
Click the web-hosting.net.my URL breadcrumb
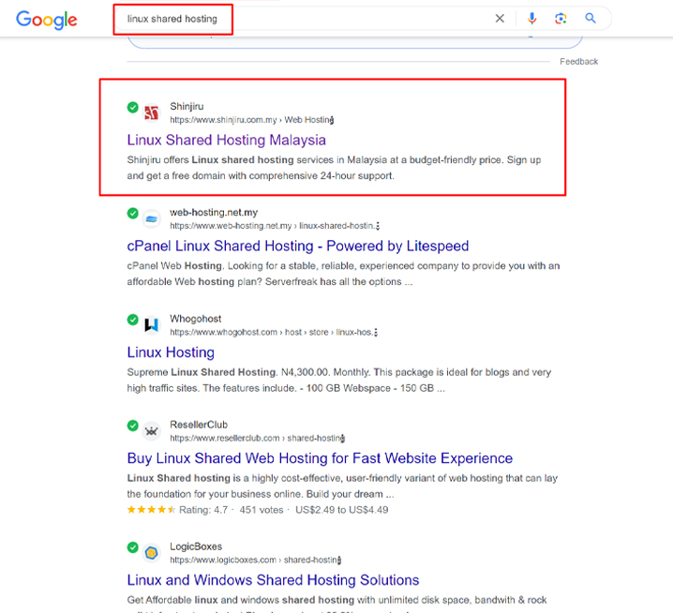[273, 226]
